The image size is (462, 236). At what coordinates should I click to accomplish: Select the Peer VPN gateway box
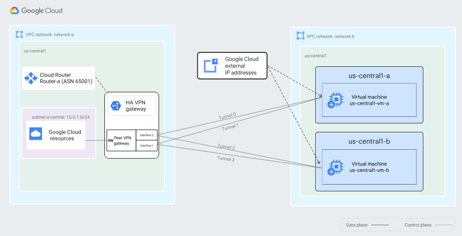(121, 140)
